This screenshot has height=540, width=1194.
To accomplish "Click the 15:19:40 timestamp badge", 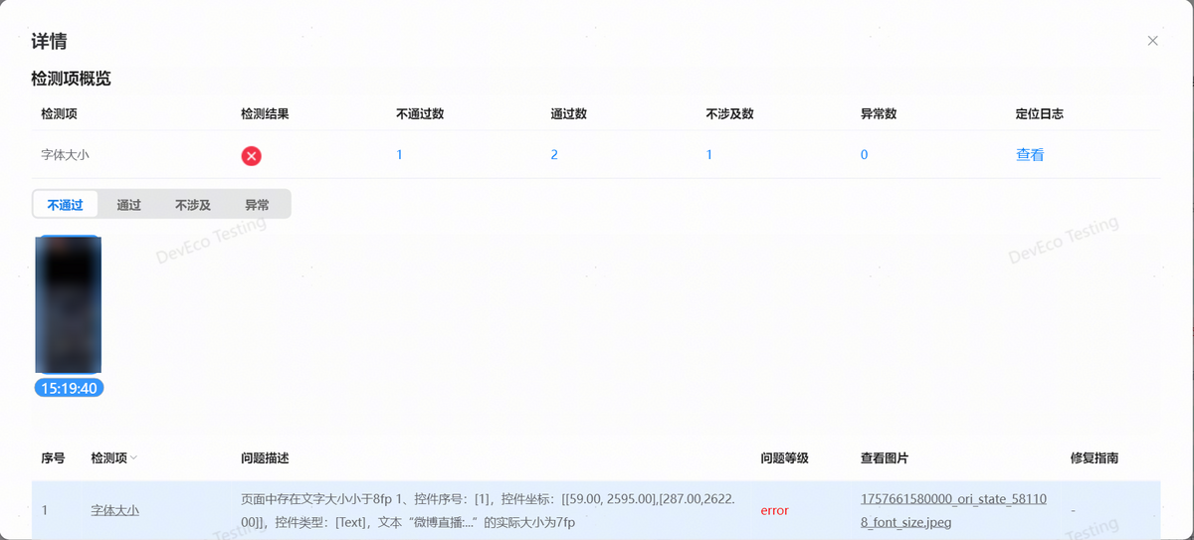I will point(69,388).
